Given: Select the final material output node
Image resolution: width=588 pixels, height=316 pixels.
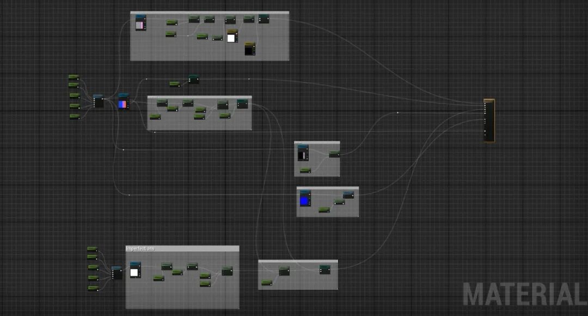Looking at the screenshot, I should coord(489,121).
